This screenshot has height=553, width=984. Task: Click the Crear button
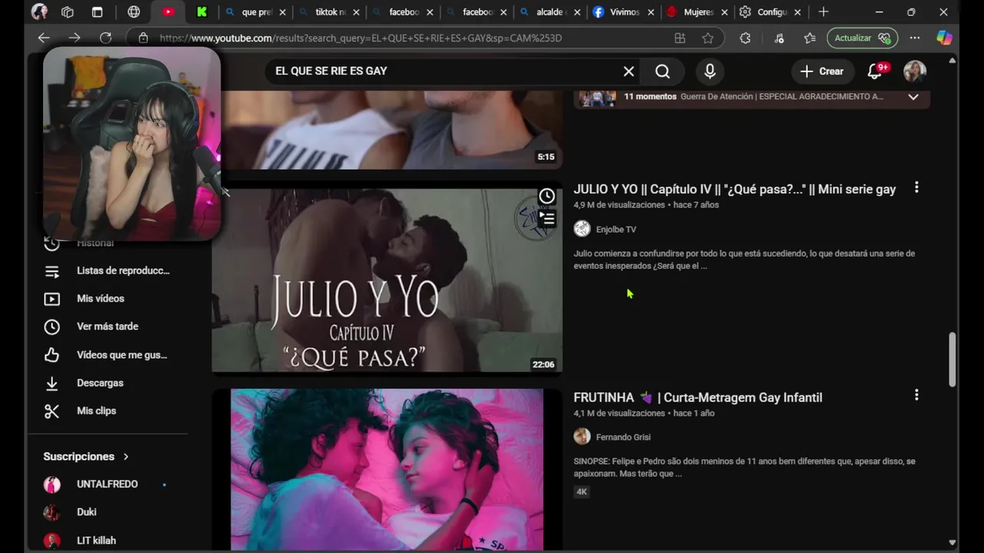pos(822,71)
